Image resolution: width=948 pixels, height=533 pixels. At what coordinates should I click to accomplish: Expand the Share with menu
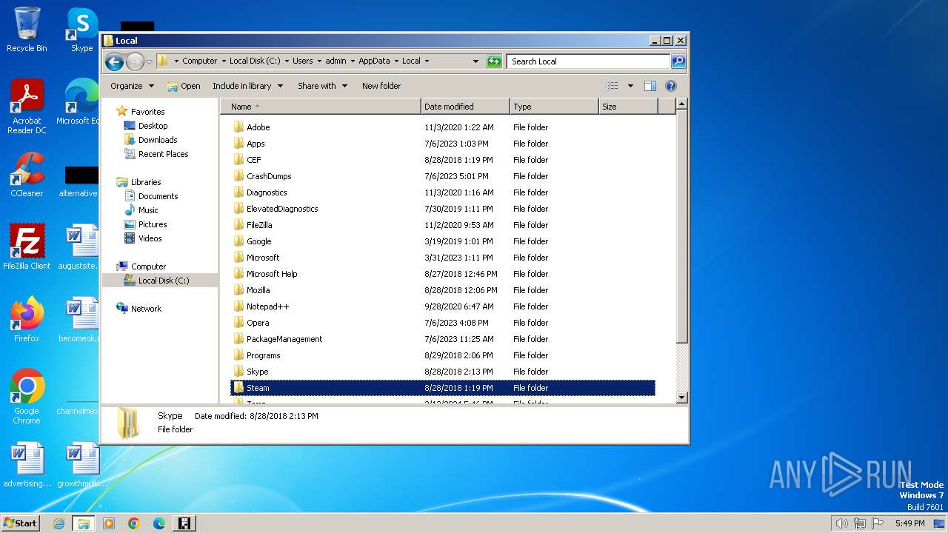pos(322,86)
